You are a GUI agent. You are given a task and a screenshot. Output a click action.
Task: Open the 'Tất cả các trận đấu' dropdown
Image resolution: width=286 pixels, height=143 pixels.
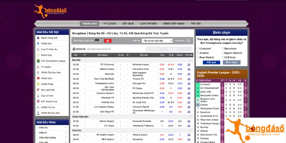click(157, 41)
